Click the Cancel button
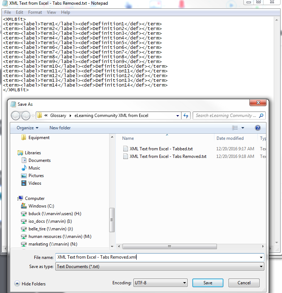 coord(244,283)
